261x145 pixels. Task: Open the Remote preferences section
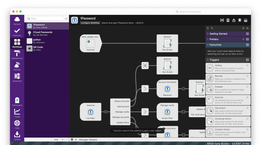point(17,66)
